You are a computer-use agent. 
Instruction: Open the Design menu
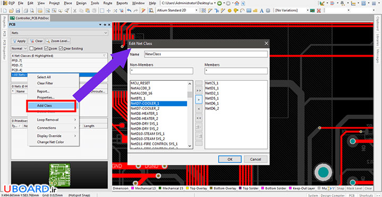[81, 3]
